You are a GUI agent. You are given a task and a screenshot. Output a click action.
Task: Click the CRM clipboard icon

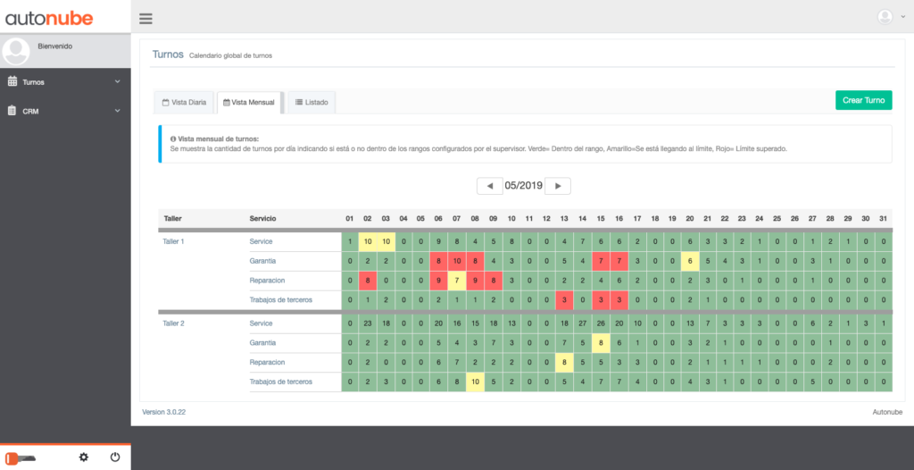click(x=12, y=111)
